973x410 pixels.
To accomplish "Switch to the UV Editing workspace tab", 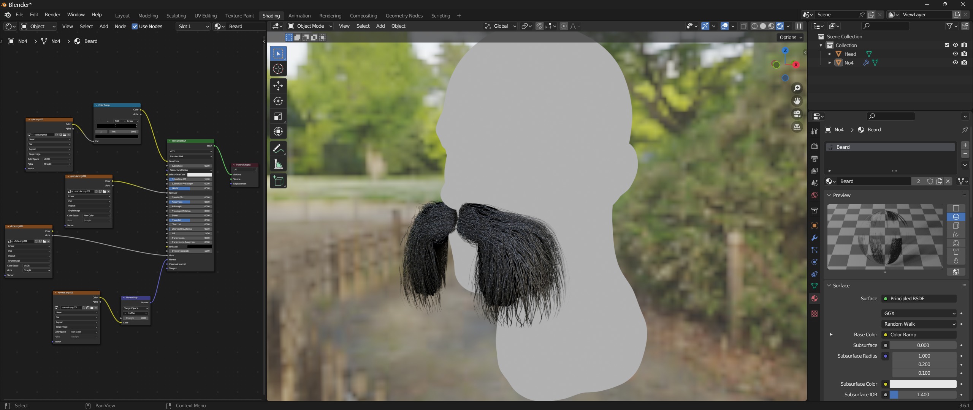I will [x=206, y=16].
